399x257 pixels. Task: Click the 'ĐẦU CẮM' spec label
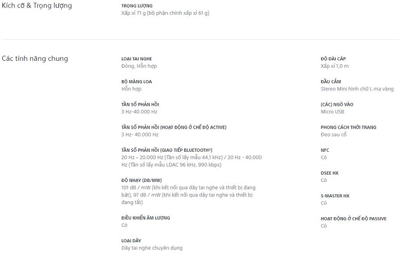pos(331,81)
